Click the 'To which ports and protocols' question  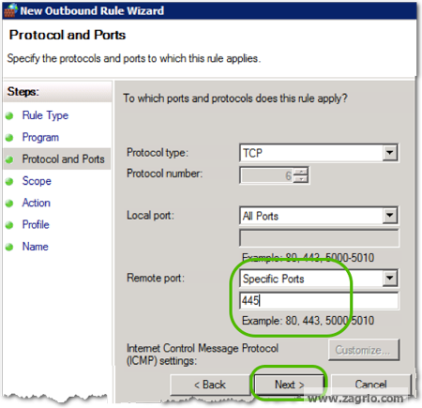point(235,98)
